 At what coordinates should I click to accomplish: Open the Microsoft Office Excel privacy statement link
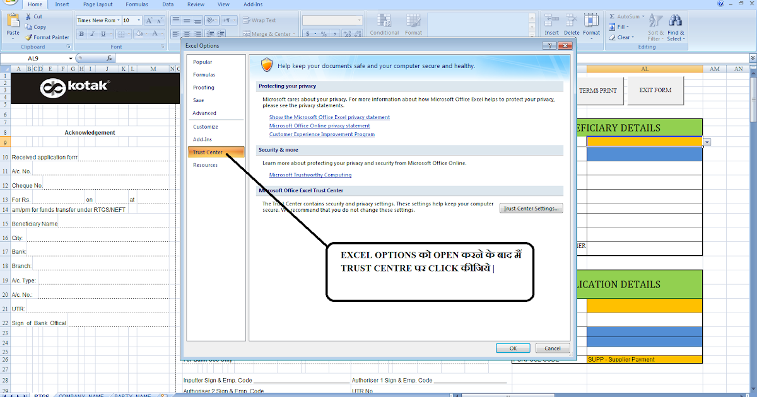pyautogui.click(x=330, y=117)
